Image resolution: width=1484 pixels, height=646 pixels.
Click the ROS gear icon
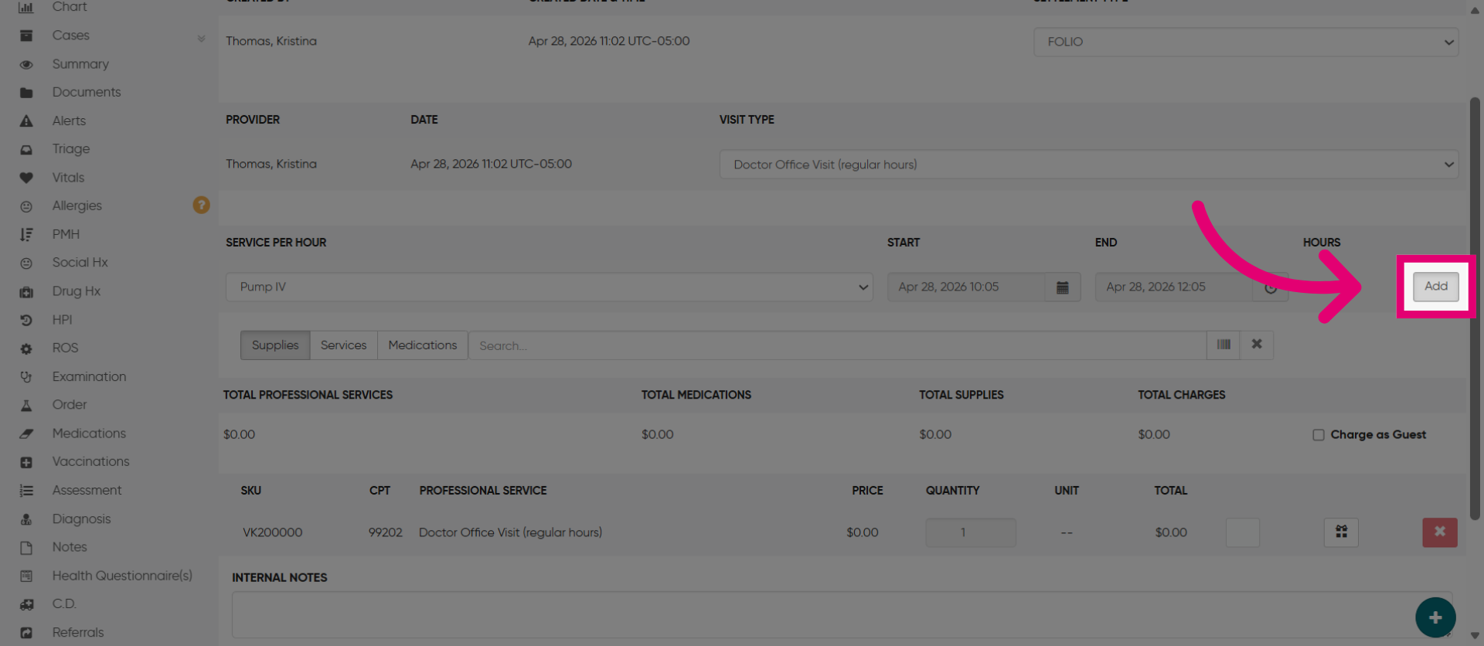pos(26,348)
